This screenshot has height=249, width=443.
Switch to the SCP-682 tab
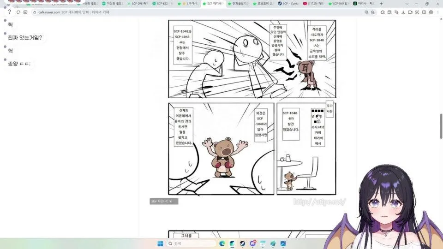[x=163, y=4]
